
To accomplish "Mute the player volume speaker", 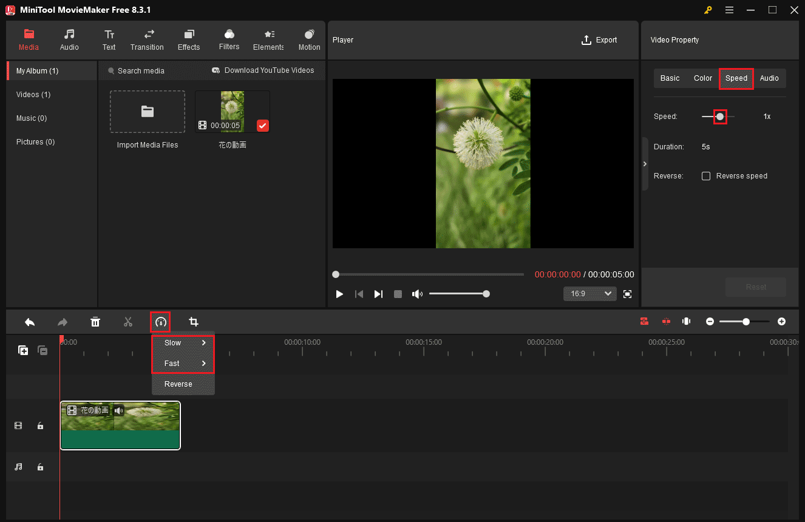I will tap(417, 294).
